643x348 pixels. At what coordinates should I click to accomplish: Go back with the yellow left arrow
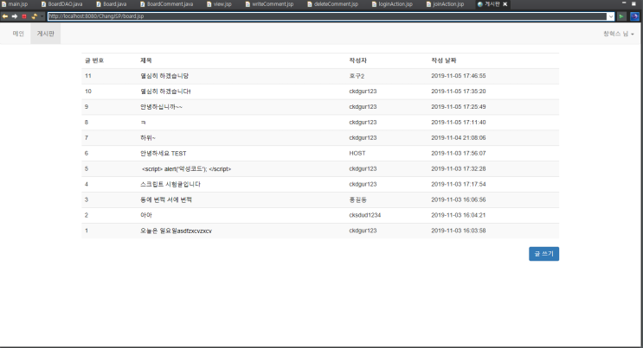5,16
